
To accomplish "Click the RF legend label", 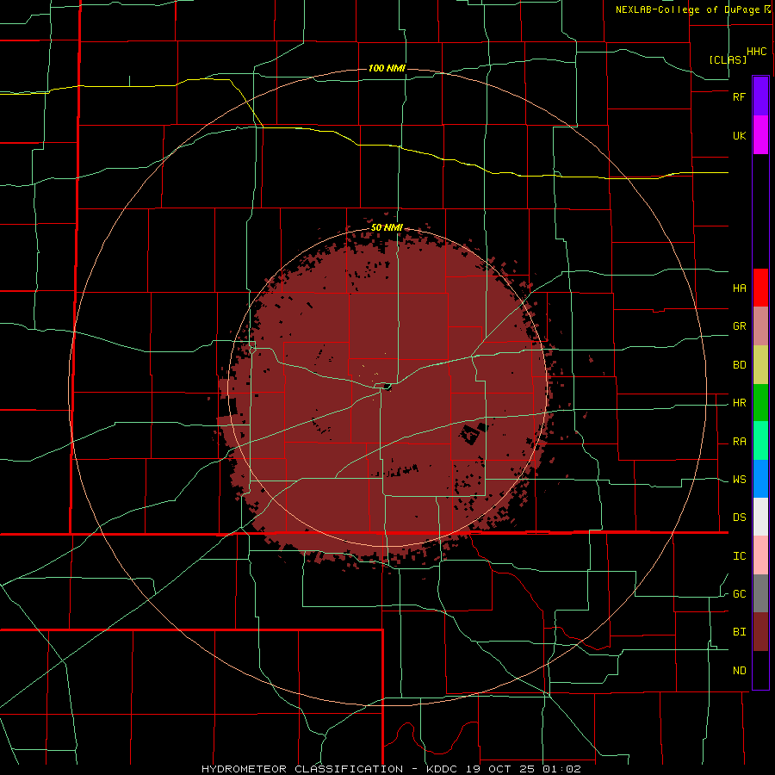I will point(739,96).
